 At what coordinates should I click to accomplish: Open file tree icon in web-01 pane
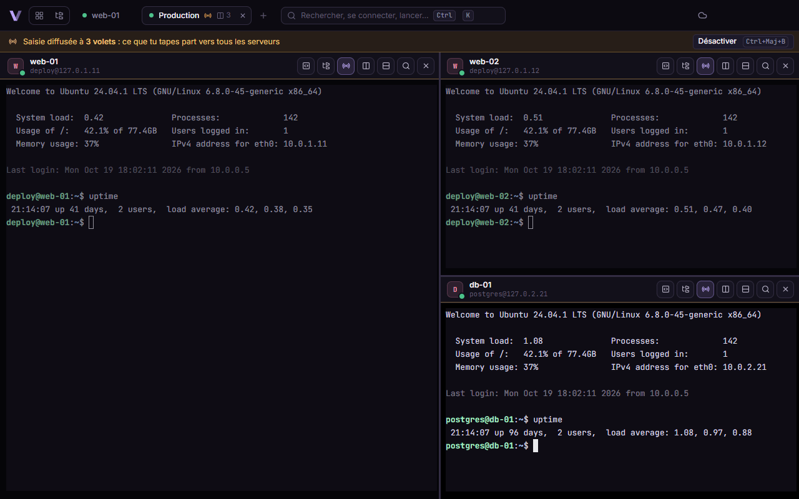pos(326,65)
